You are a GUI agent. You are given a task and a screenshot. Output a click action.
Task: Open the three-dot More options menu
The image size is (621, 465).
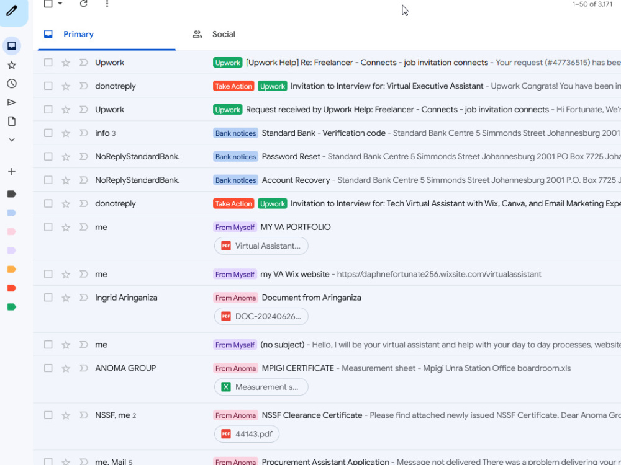pyautogui.click(x=107, y=4)
